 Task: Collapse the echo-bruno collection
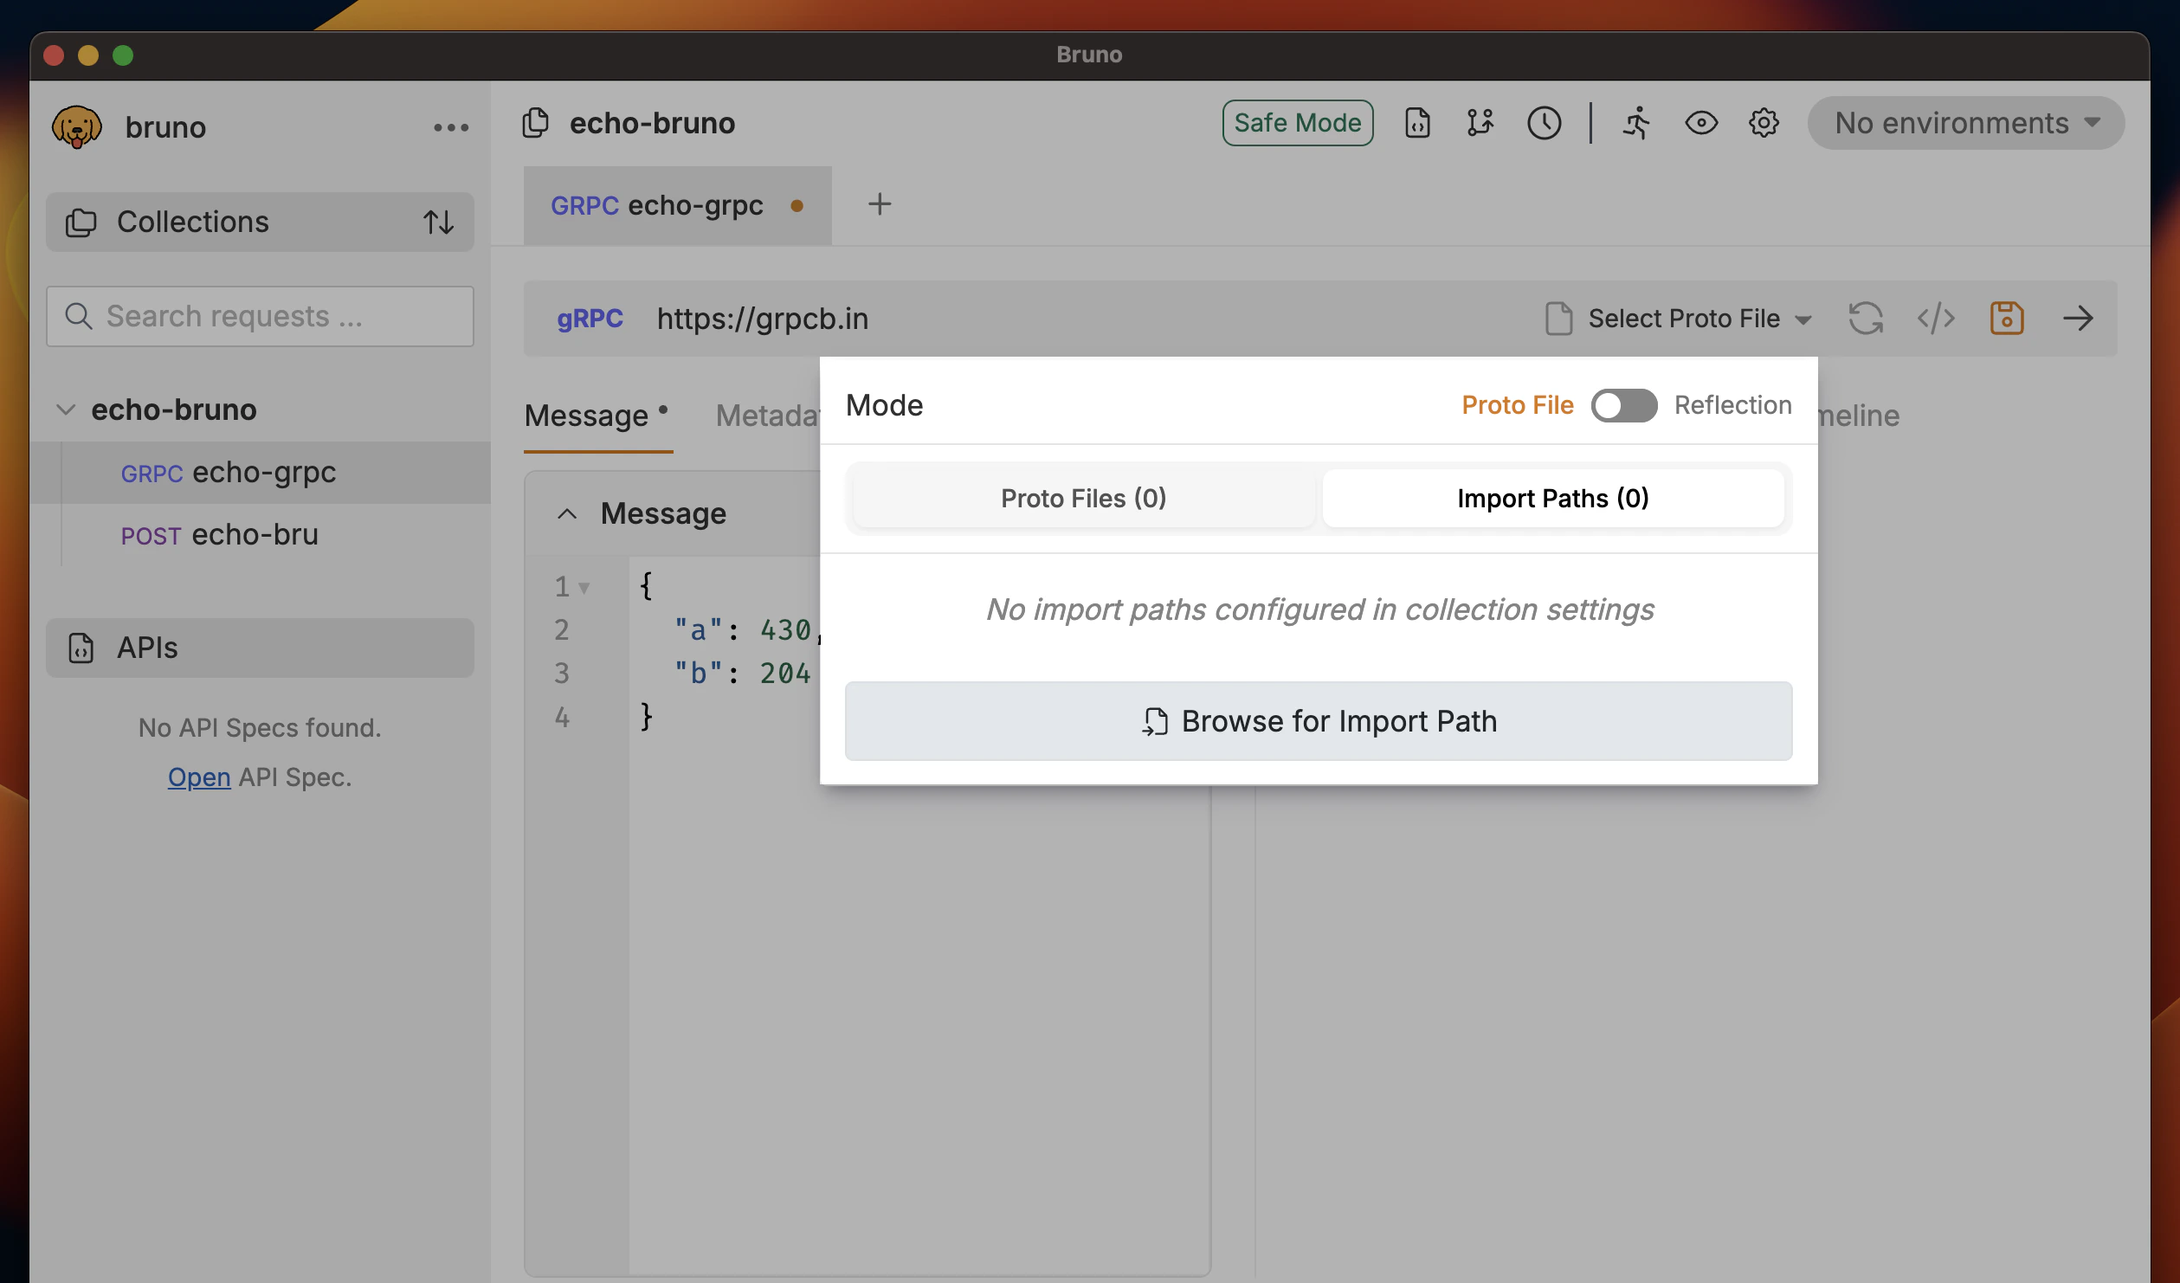[x=67, y=409]
